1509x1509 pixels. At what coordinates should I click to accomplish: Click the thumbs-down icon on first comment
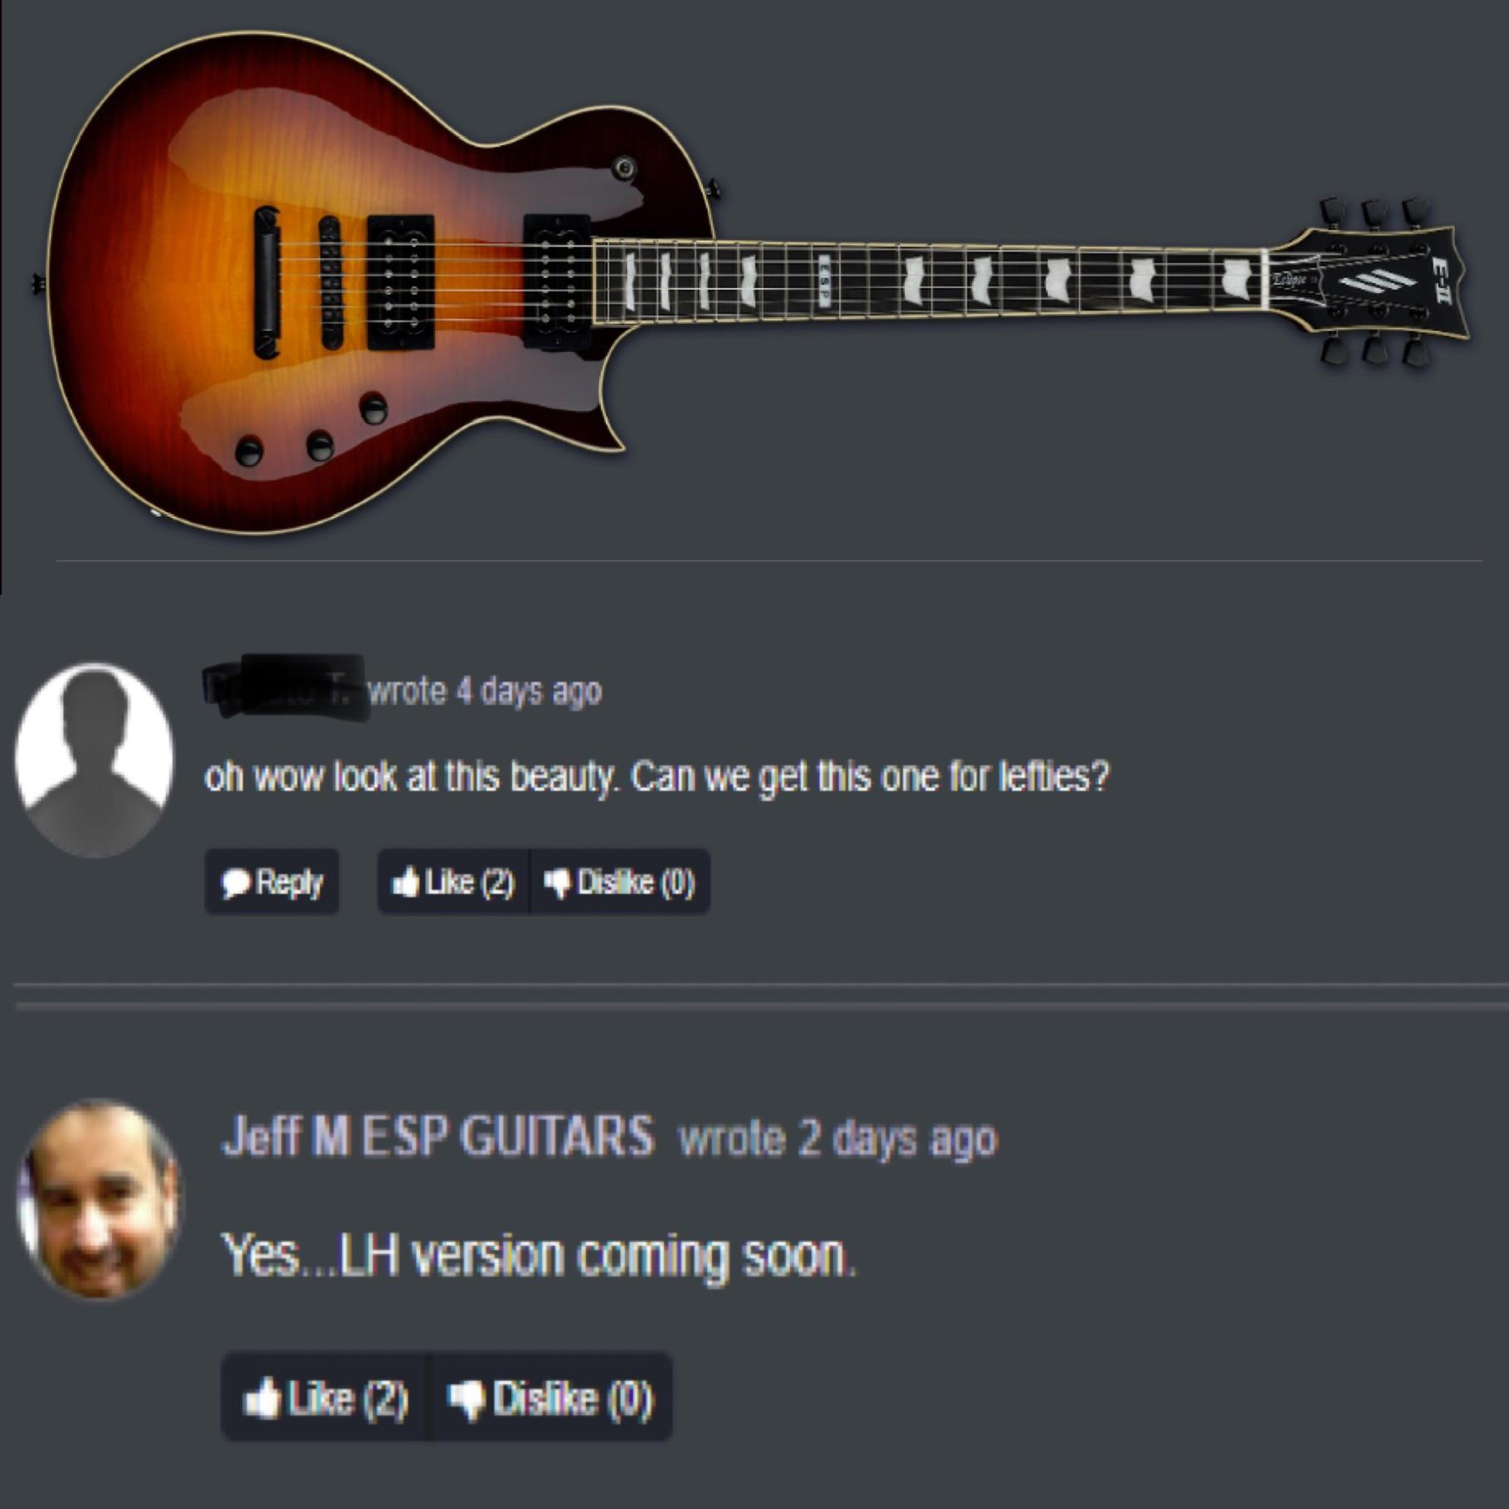(557, 882)
